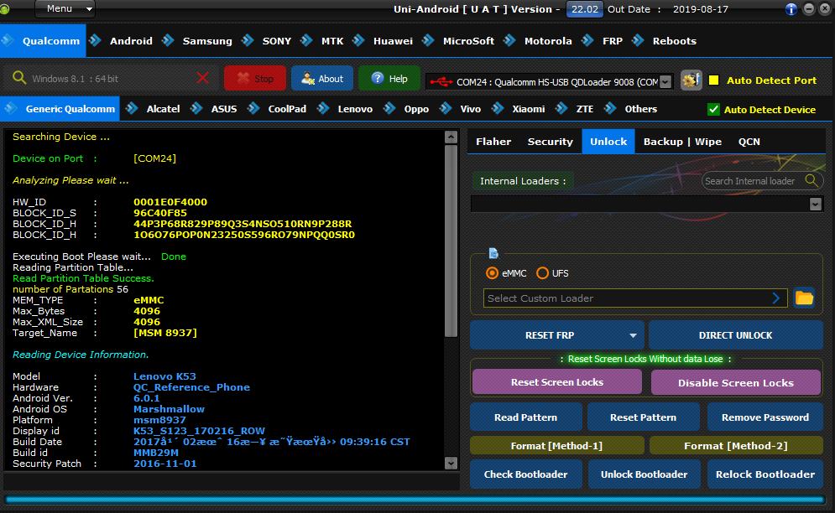
Task: Click the Reset Pattern button
Action: [644, 417]
